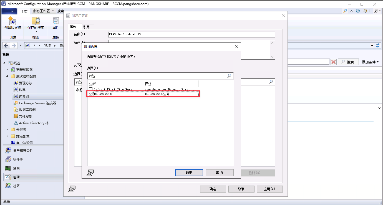This screenshot has width=383, height=205.
Task: Click feedback icon in 创建边界组 dialog
Action: tap(72, 189)
